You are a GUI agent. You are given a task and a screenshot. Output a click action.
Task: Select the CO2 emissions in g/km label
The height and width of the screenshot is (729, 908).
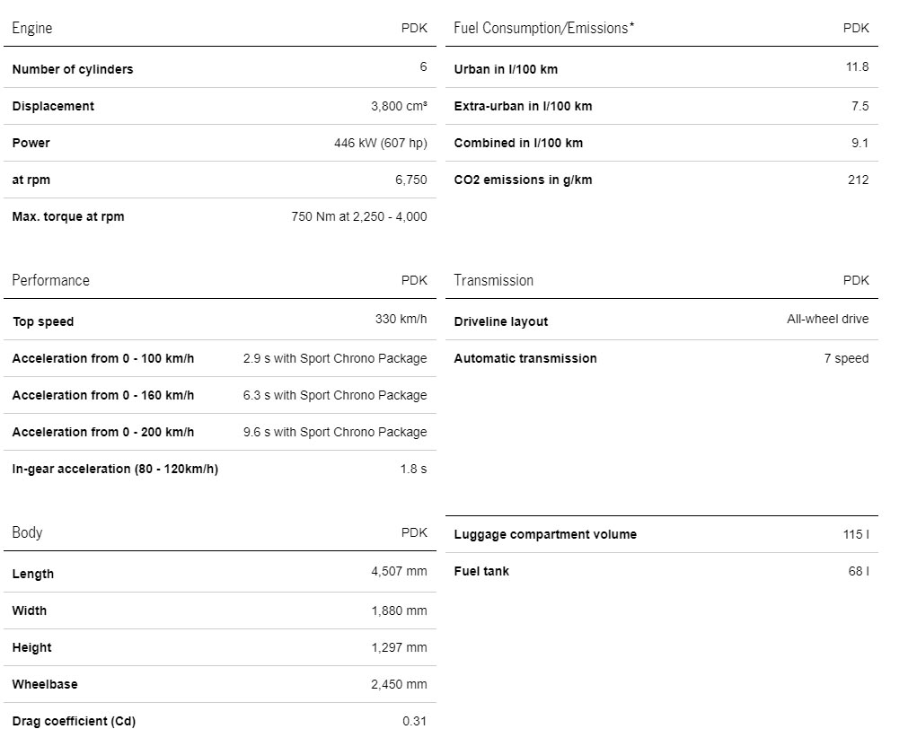point(523,180)
